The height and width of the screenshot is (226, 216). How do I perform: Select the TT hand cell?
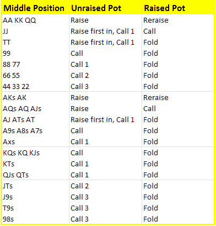click(35, 43)
